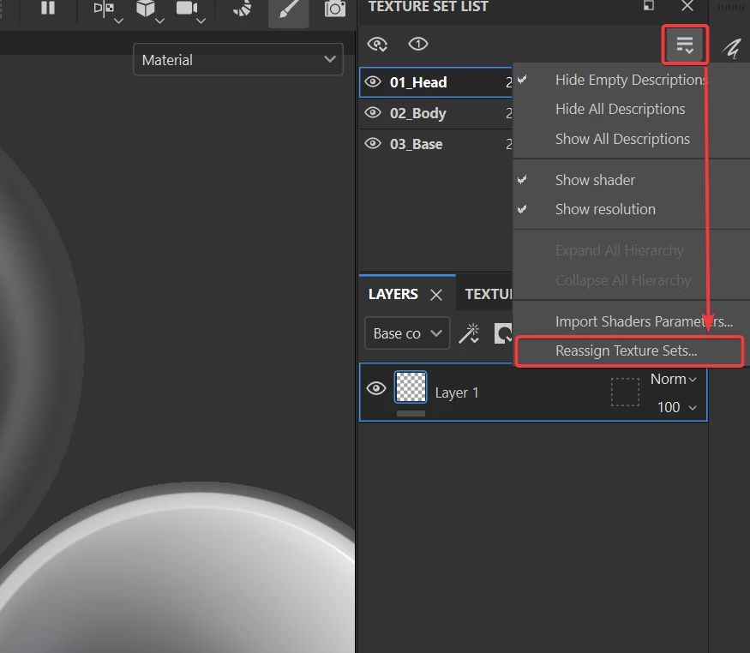Click the environment rotation icon

242,8
